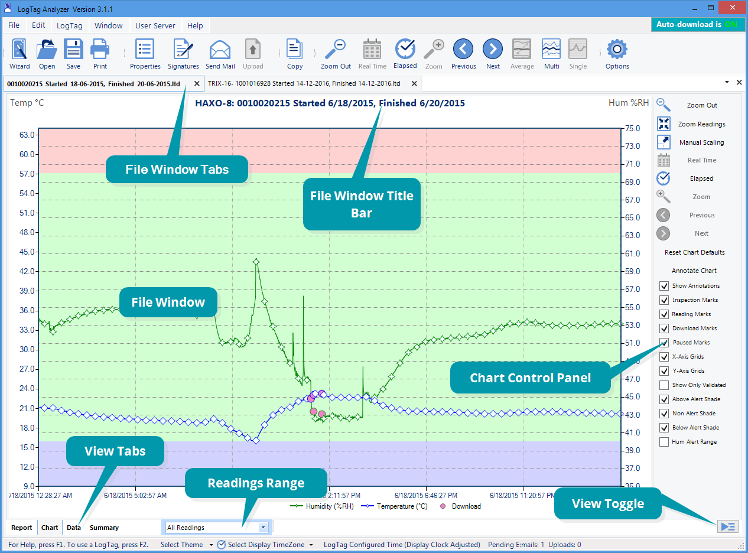Toggle Reading Marks checkbox
The height and width of the screenshot is (553, 748).
(x=664, y=314)
